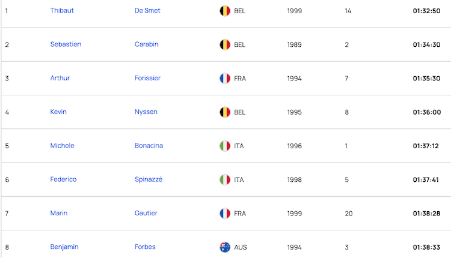Open Sebastien's profile link
This screenshot has width=451, height=258.
[66, 44]
